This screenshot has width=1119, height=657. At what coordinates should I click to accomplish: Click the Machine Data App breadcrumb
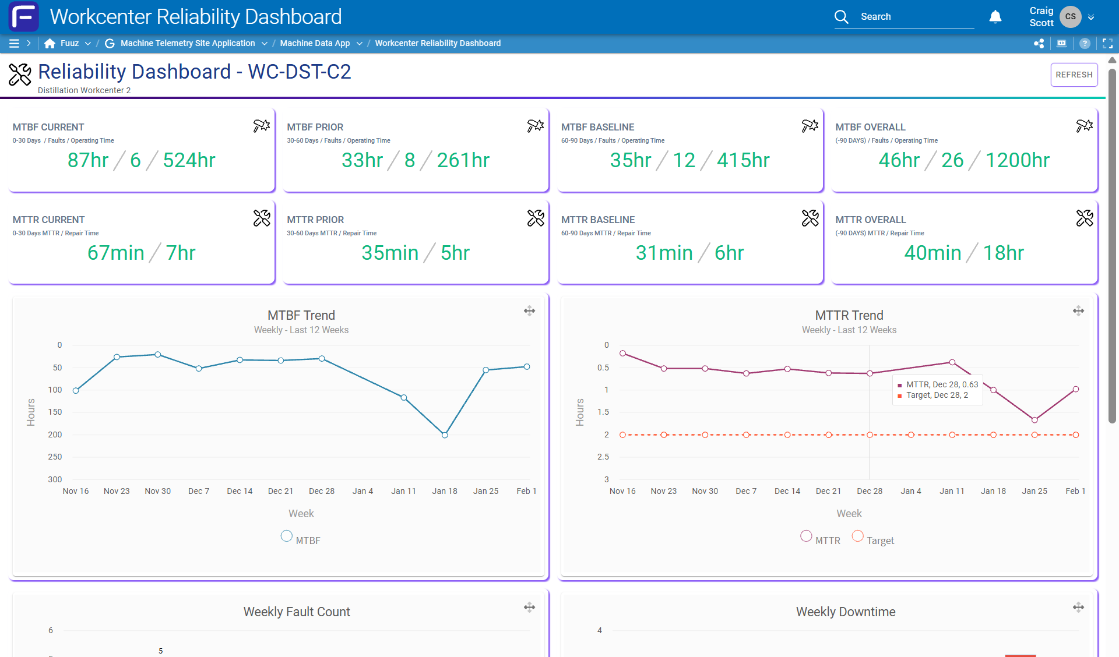pos(315,43)
